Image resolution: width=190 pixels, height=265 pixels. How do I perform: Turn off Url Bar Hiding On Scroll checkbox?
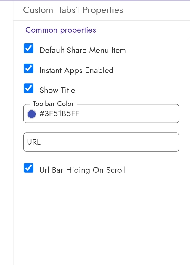pos(29,168)
